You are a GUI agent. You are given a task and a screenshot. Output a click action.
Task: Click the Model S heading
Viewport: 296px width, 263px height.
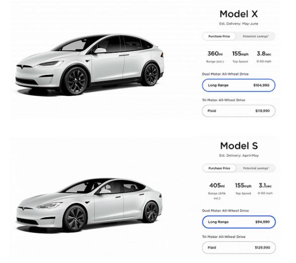click(239, 146)
